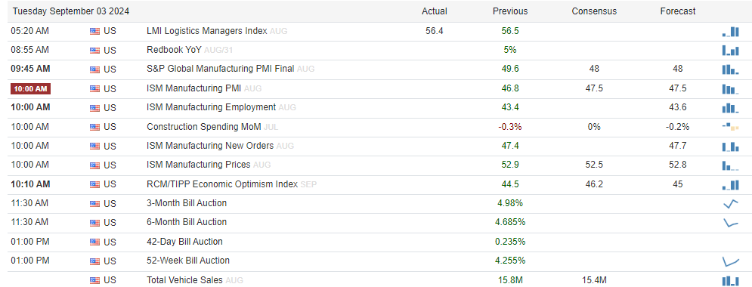
Task: Click forecast value -0.2%
Action: (678, 126)
